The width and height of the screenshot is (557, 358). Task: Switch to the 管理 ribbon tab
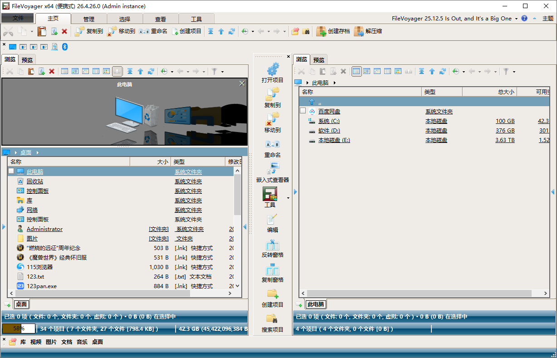click(89, 19)
